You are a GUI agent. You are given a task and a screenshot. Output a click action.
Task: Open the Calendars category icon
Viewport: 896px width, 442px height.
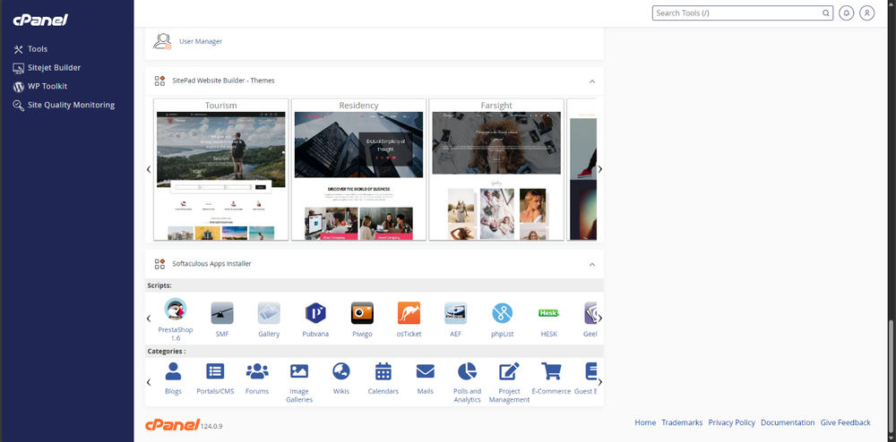pos(383,371)
